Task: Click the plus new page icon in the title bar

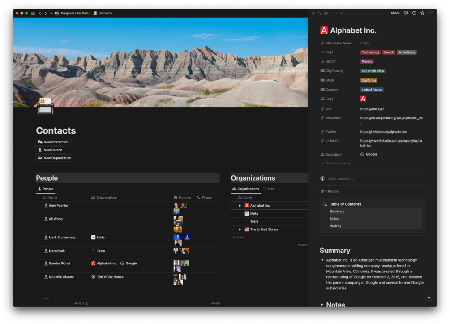Action: [x=51, y=13]
